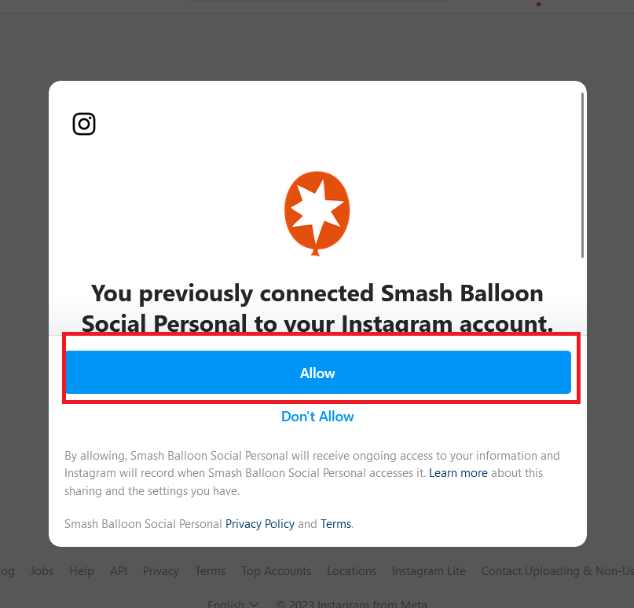Click the dialog's vertical scrollbar

[582, 175]
